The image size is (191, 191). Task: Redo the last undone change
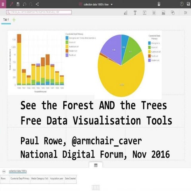(x=31, y=4)
